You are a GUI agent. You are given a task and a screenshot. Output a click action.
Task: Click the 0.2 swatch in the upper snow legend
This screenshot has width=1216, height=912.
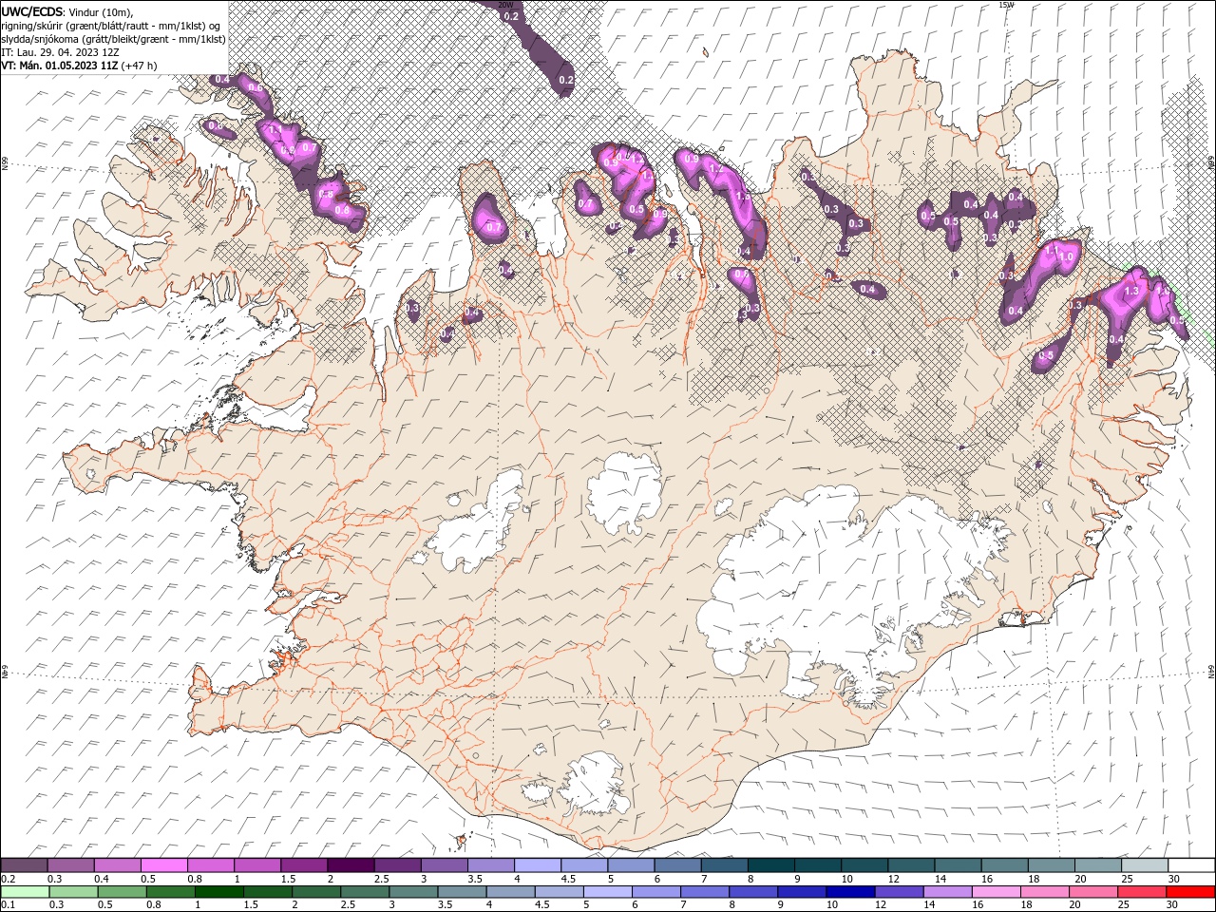24,865
